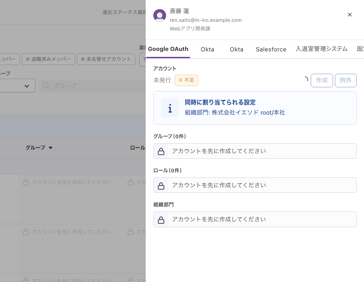364x282 pixels.
Task: Click the email ren.saito@in-inc.example.com
Action: pos(206,20)
